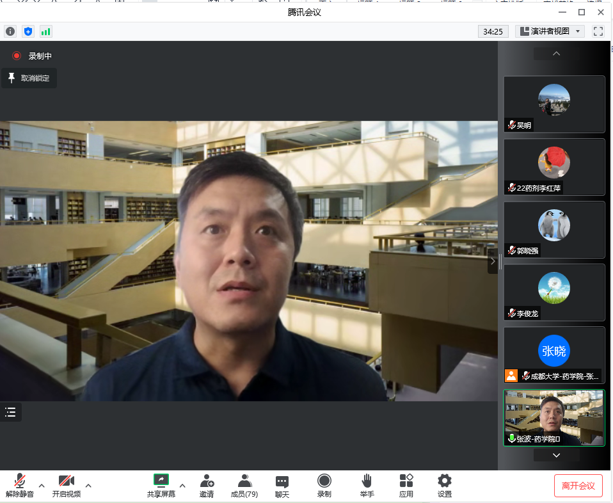Unmute microphone via 解除静音

[x=20, y=486]
